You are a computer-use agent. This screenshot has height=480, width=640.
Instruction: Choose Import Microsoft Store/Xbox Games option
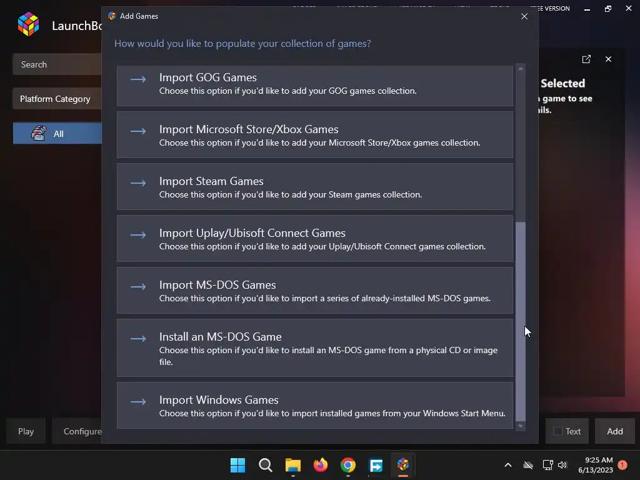point(315,135)
